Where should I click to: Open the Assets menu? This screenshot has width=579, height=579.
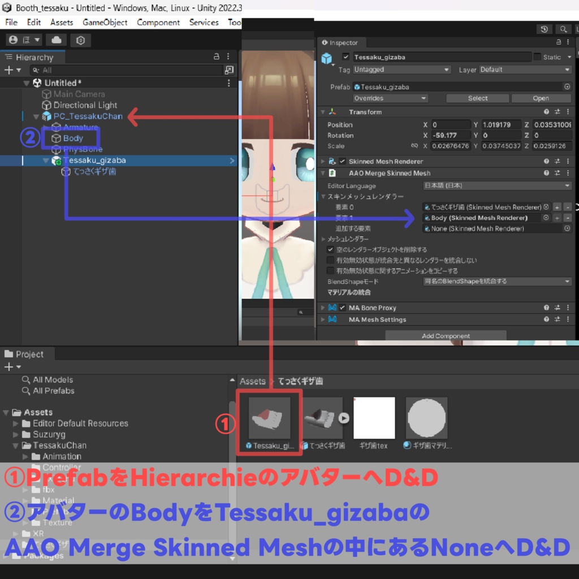pyautogui.click(x=62, y=22)
